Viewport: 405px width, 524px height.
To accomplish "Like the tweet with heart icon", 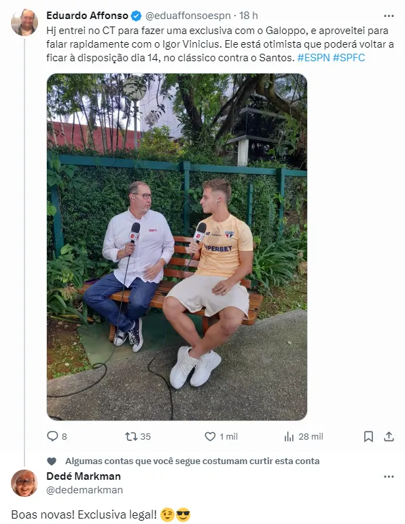I will [x=210, y=436].
